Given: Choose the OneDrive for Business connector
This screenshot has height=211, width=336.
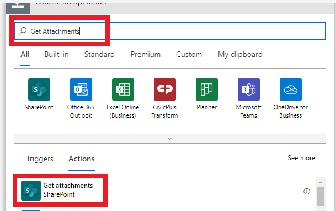Looking at the screenshot, I should (x=291, y=89).
